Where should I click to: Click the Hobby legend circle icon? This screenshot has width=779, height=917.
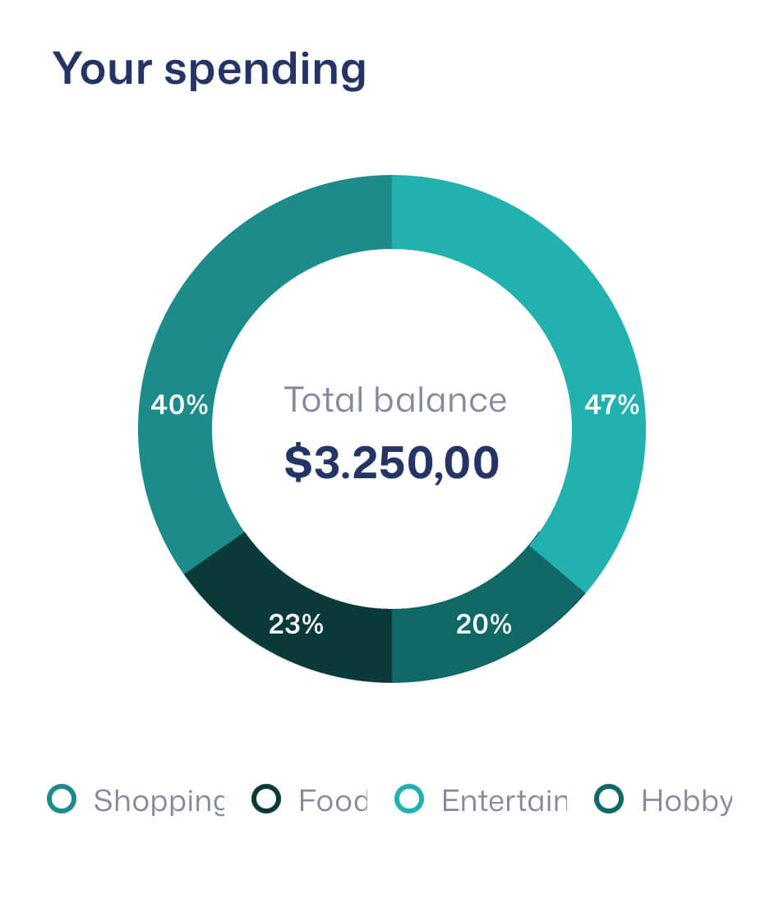pos(609,799)
